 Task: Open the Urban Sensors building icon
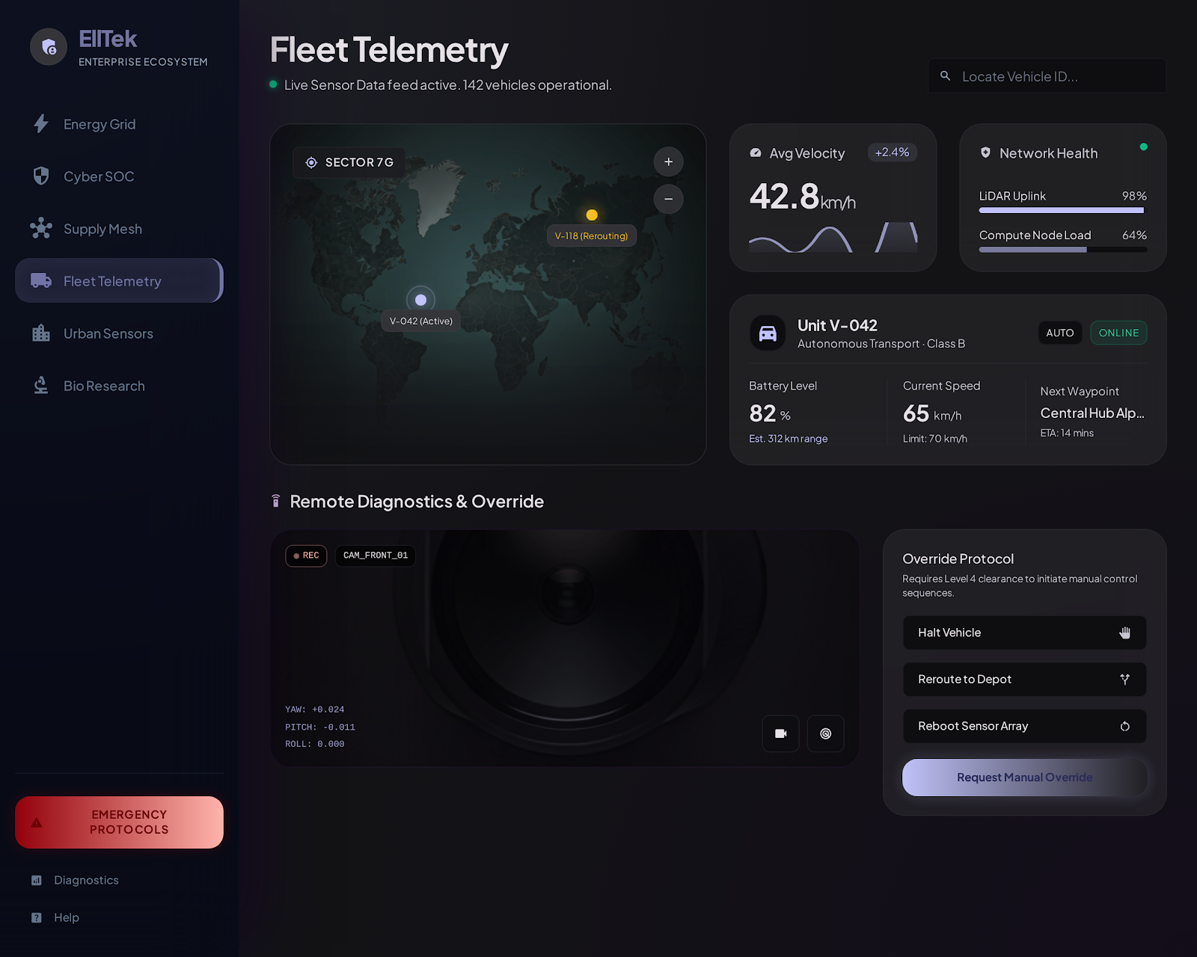(x=41, y=333)
